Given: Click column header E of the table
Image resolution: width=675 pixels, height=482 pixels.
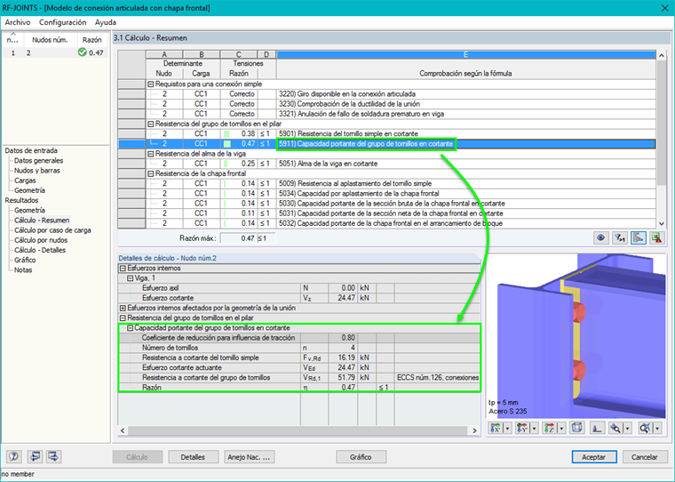Looking at the screenshot, I should [465, 54].
